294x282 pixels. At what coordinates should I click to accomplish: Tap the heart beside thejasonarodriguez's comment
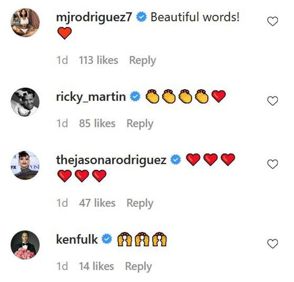(272, 164)
